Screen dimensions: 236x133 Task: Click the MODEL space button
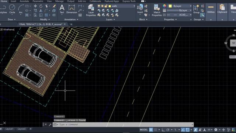tap(144, 130)
